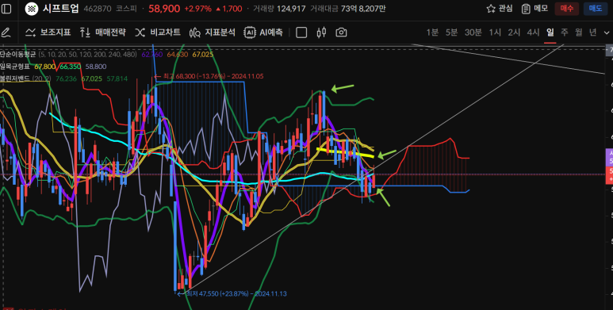This screenshot has width=613, height=310.
Task: Open 지표분석 indicator analysis
Action: (212, 33)
